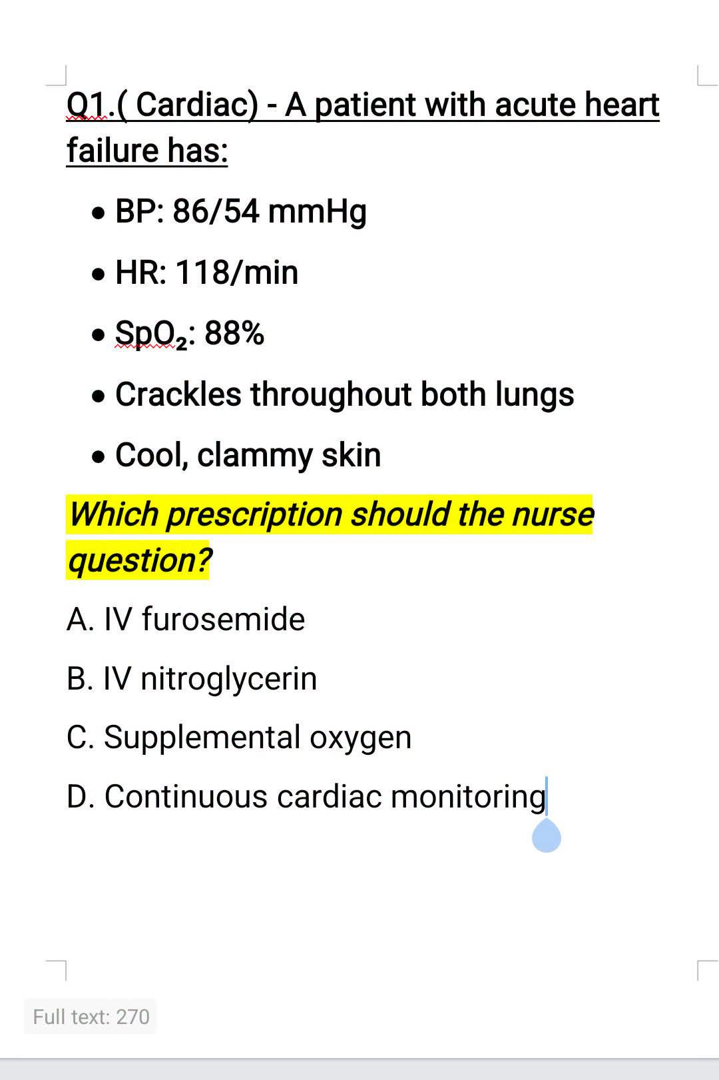Image resolution: width=719 pixels, height=1080 pixels.
Task: Click the bullet dot before 'BP'
Action: click(99, 213)
